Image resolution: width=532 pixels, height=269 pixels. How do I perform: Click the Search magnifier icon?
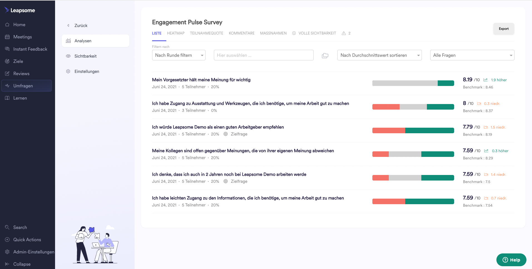click(7, 227)
